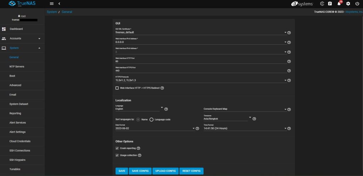Show help for Timezone field
This screenshot has width=363, height=176.
(254, 119)
